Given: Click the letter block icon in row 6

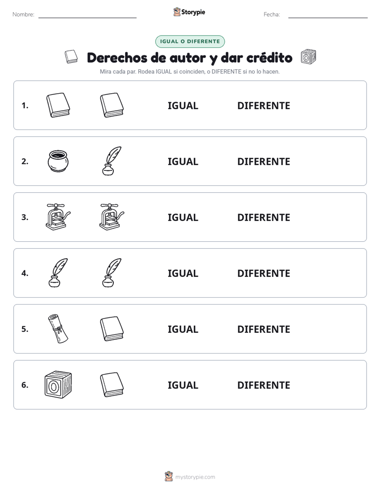Looking at the screenshot, I should pyautogui.click(x=58, y=384).
